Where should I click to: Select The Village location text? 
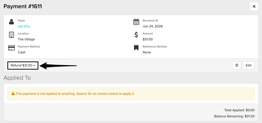[x=26, y=39]
